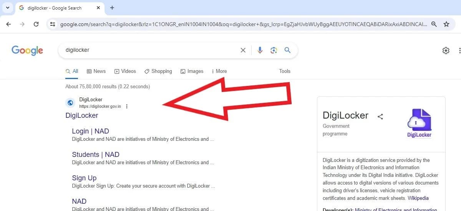Expand the More search filters menu
Image resolution: width=461 pixels, height=211 pixels.
click(219, 71)
